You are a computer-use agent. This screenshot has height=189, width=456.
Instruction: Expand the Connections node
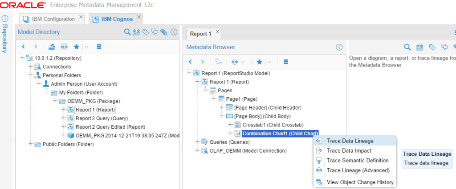pyautogui.click(x=30, y=67)
